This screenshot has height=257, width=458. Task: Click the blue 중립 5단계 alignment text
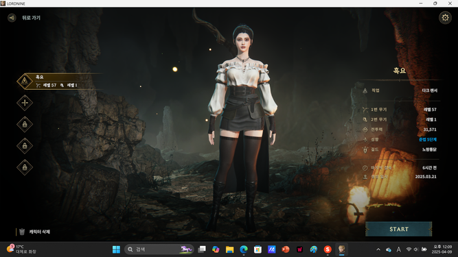[x=428, y=140]
